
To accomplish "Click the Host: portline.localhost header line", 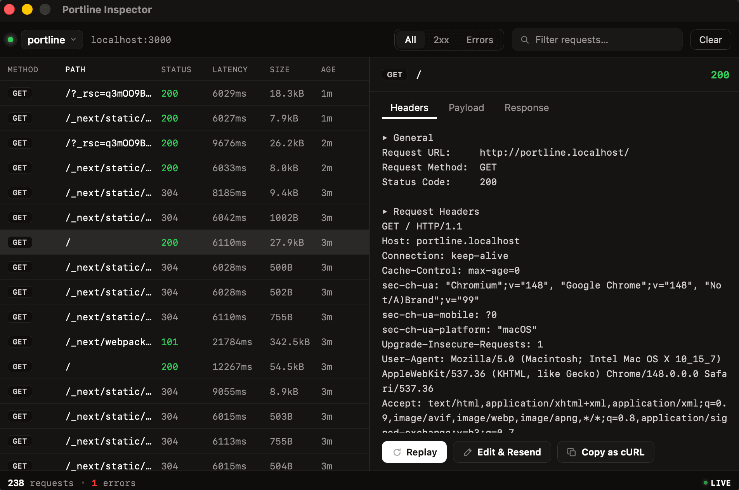I will pyautogui.click(x=451, y=241).
